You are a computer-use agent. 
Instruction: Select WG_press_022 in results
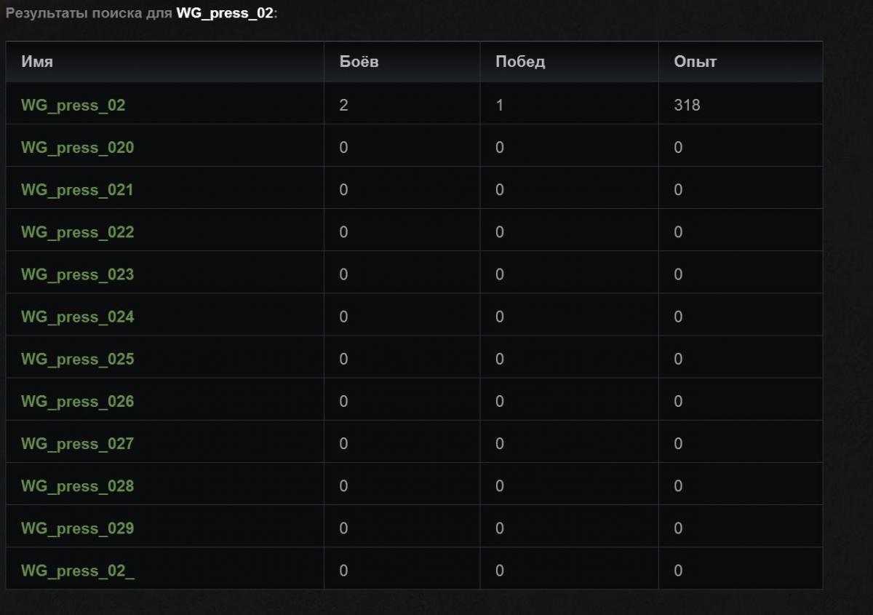point(77,232)
